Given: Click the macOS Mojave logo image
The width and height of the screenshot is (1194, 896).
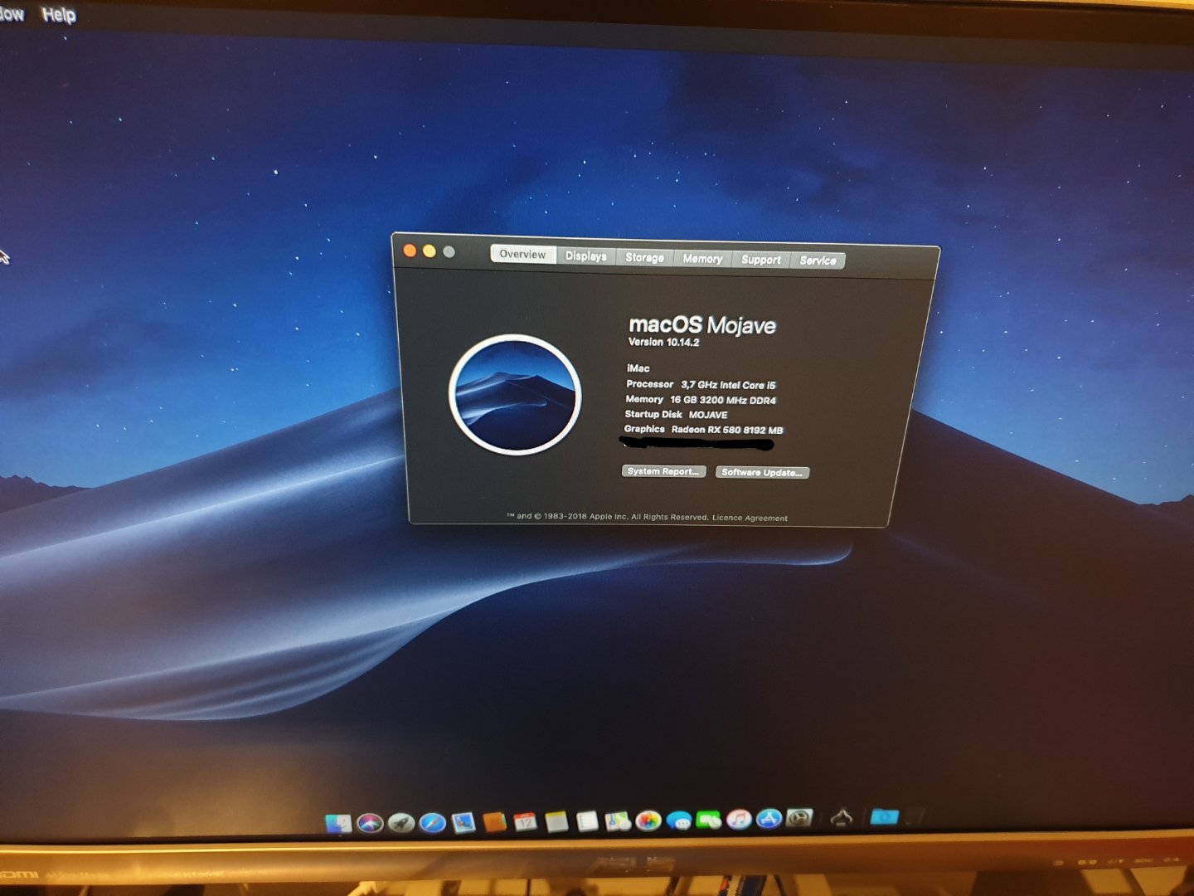Looking at the screenshot, I should (515, 394).
